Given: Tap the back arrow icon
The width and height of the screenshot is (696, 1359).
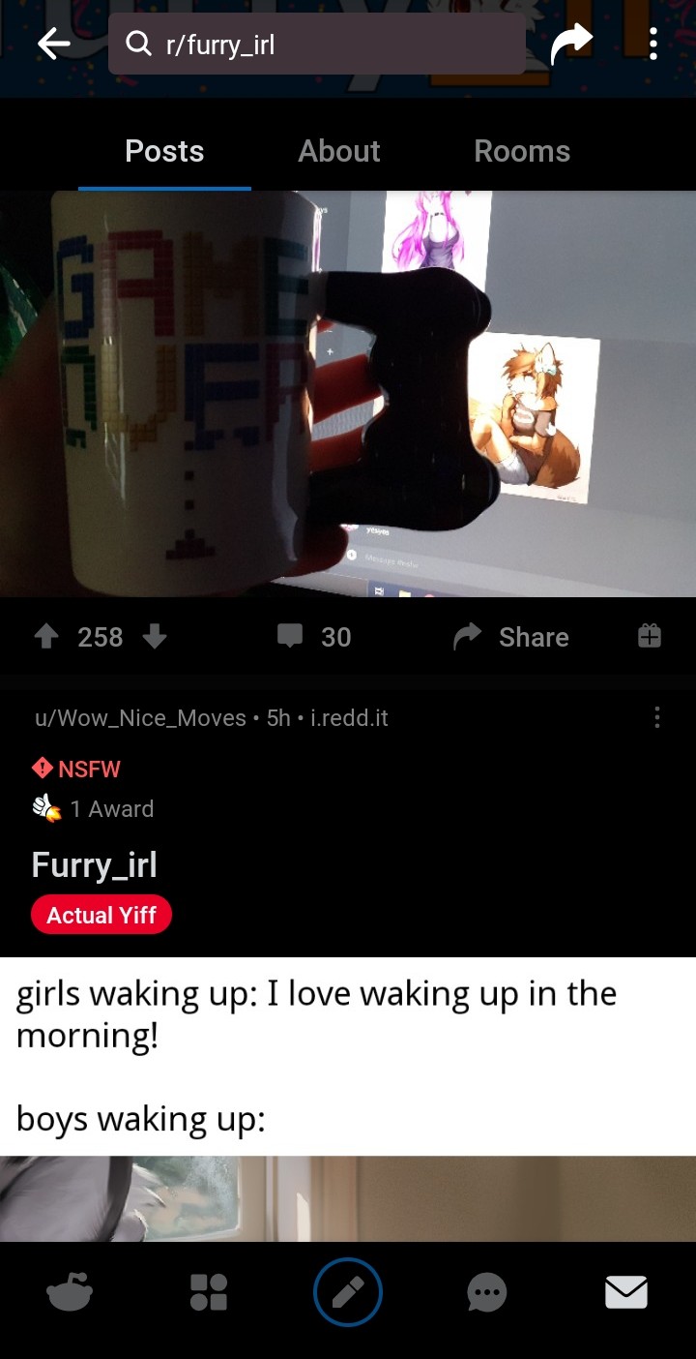Looking at the screenshot, I should click(x=53, y=44).
